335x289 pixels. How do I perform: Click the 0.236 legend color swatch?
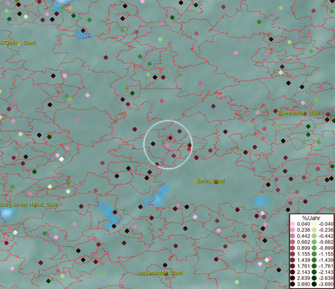293,230
